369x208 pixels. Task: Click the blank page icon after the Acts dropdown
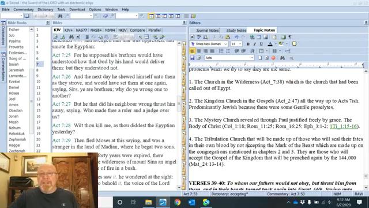[x=260, y=58]
